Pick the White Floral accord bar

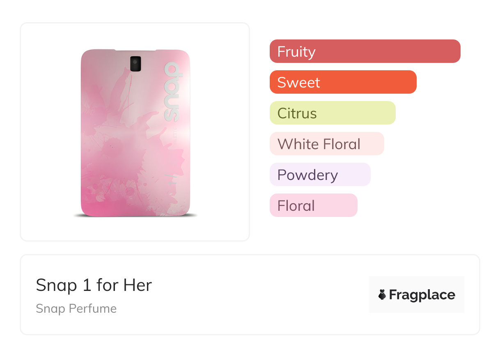point(326,144)
